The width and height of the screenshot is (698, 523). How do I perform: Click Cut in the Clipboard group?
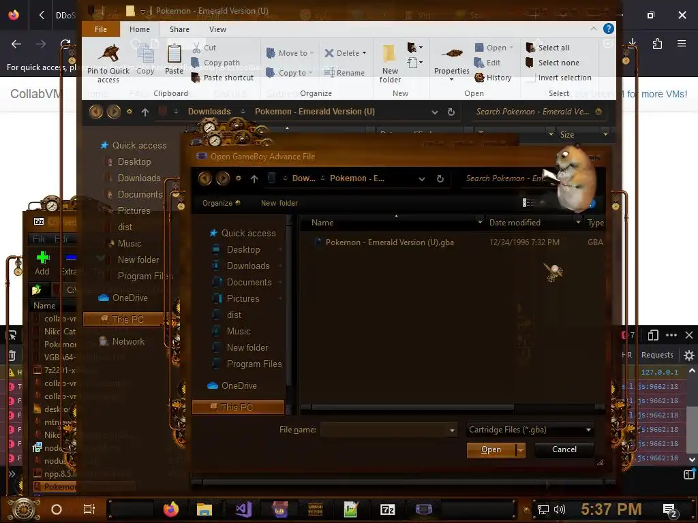click(x=204, y=48)
